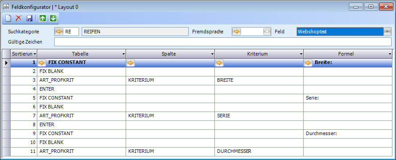
Task: Expand the Feld Webshoptext dropdown
Action: tap(387, 32)
